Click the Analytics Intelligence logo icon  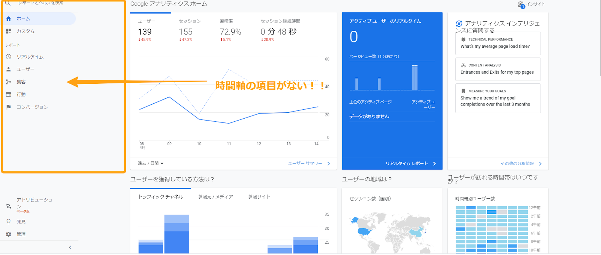click(x=459, y=24)
